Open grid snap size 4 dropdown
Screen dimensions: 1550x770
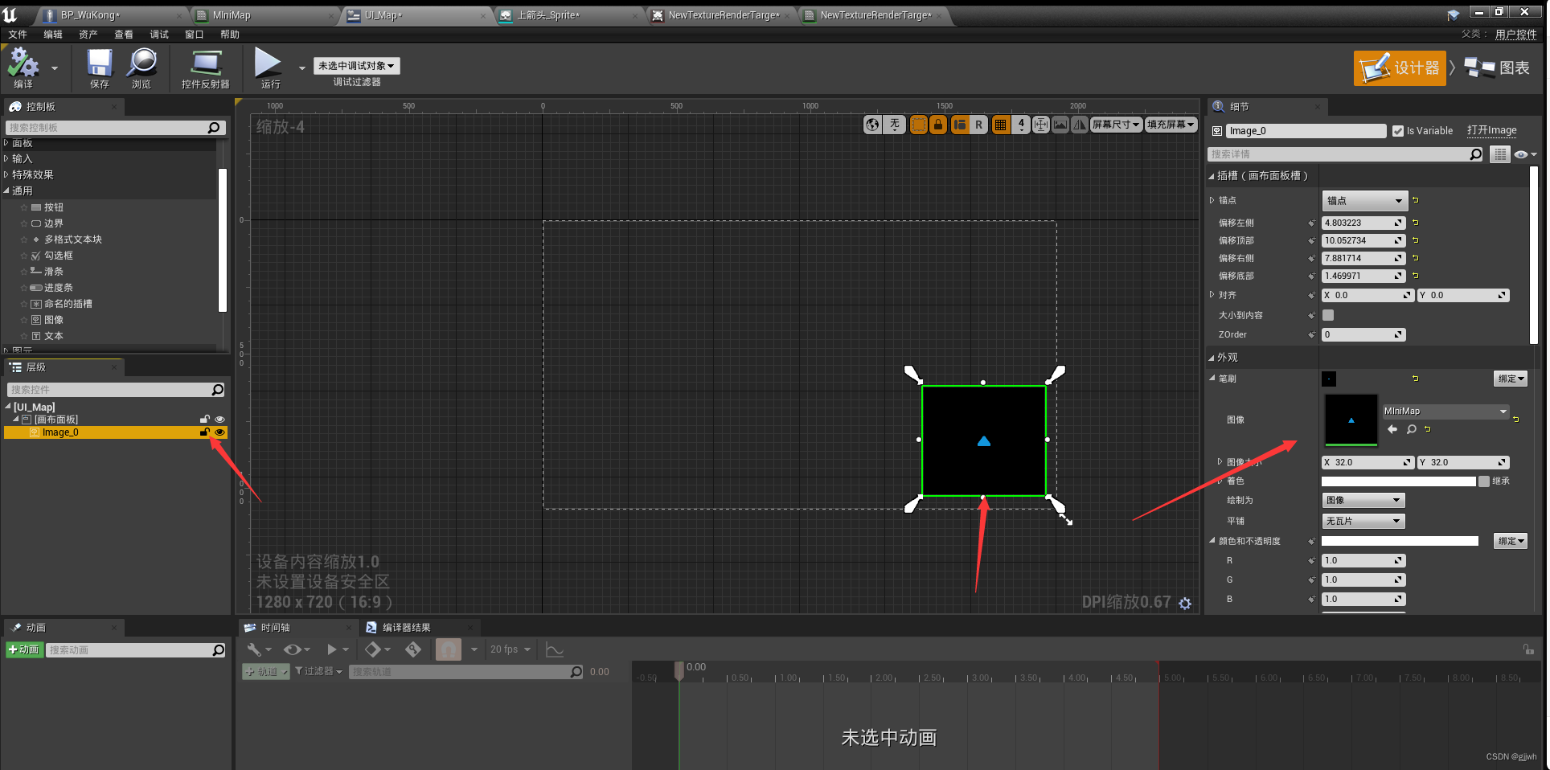click(x=1021, y=125)
